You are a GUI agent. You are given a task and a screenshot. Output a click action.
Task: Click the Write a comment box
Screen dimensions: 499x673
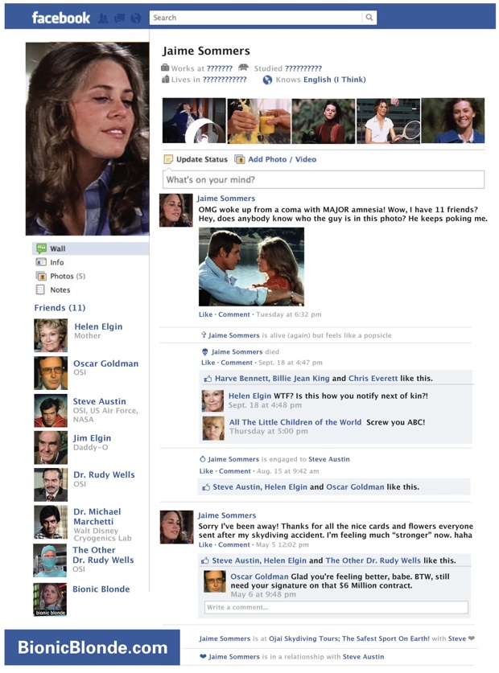336,607
